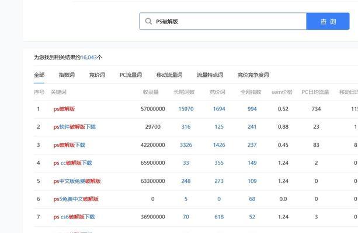The width and height of the screenshot is (358, 233).
Task: Open the 指数词 tab
Action: click(x=67, y=75)
